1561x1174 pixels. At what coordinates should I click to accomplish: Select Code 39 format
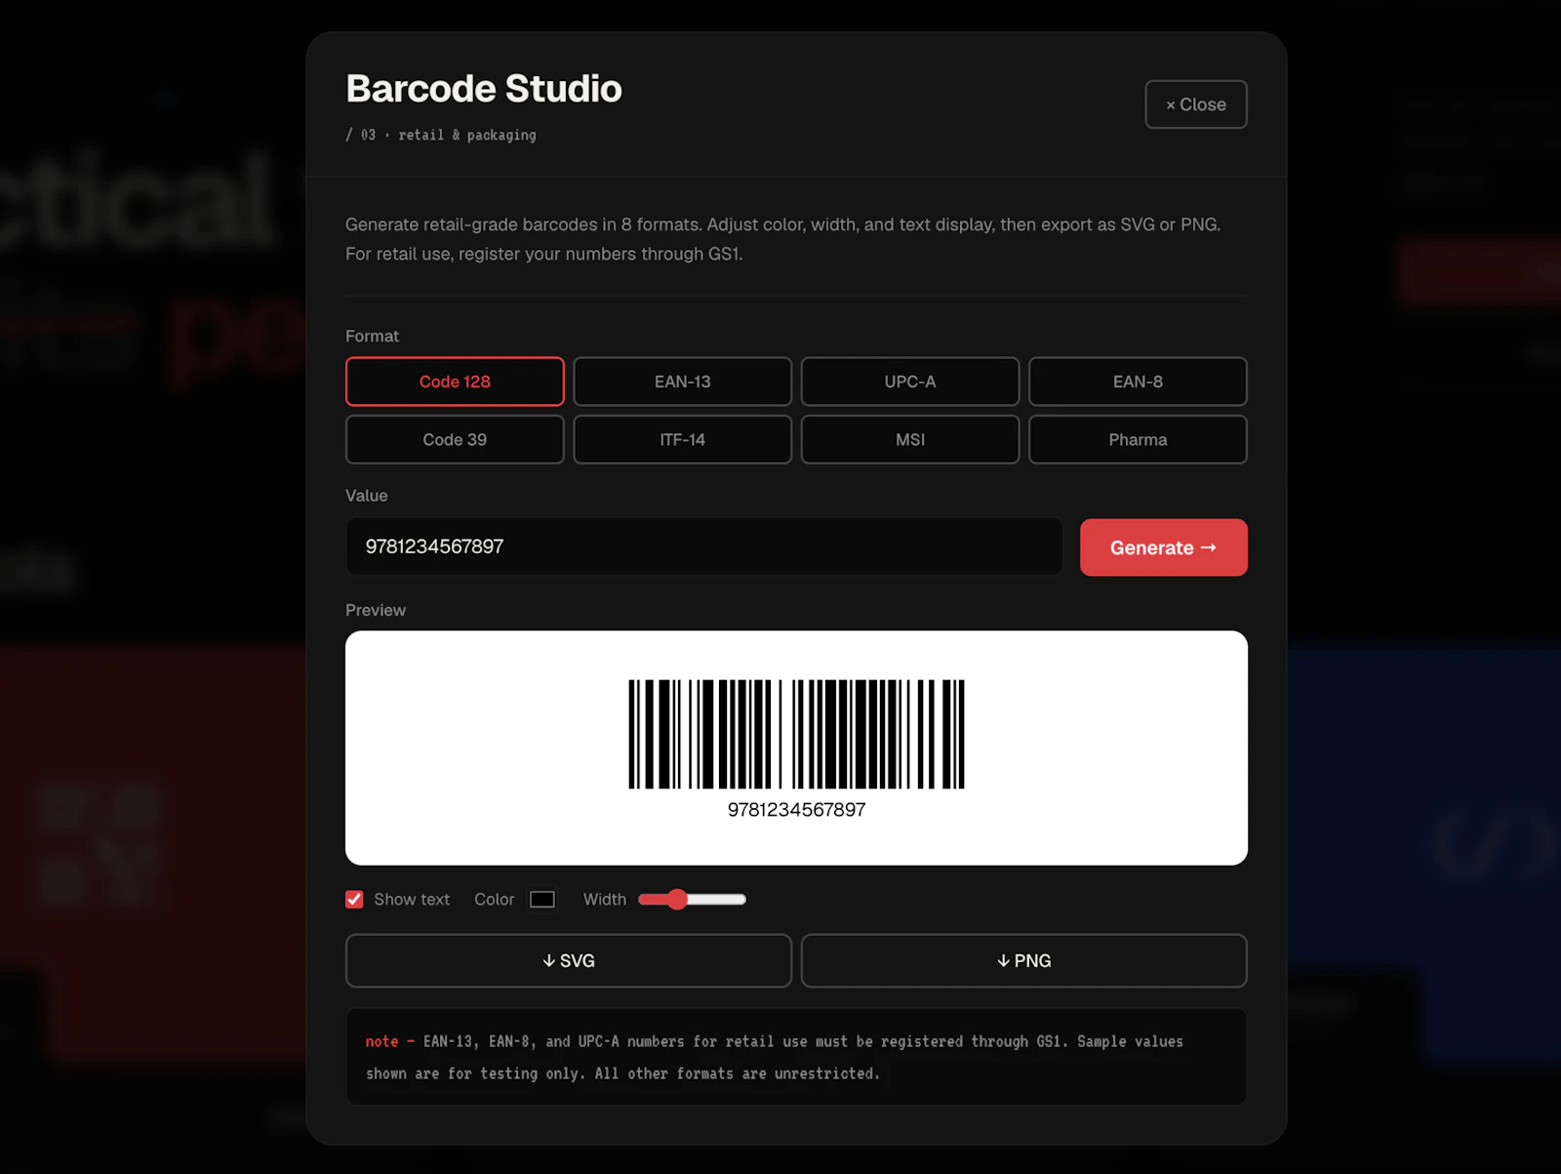(455, 439)
